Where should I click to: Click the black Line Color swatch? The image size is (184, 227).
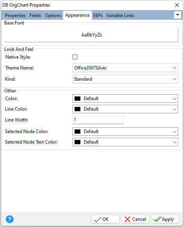[x=77, y=109]
